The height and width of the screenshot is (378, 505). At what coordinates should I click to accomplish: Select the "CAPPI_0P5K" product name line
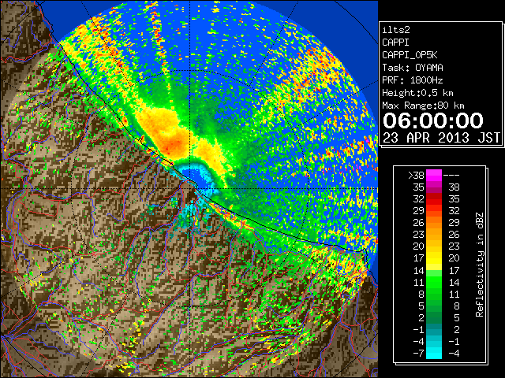pyautogui.click(x=410, y=55)
